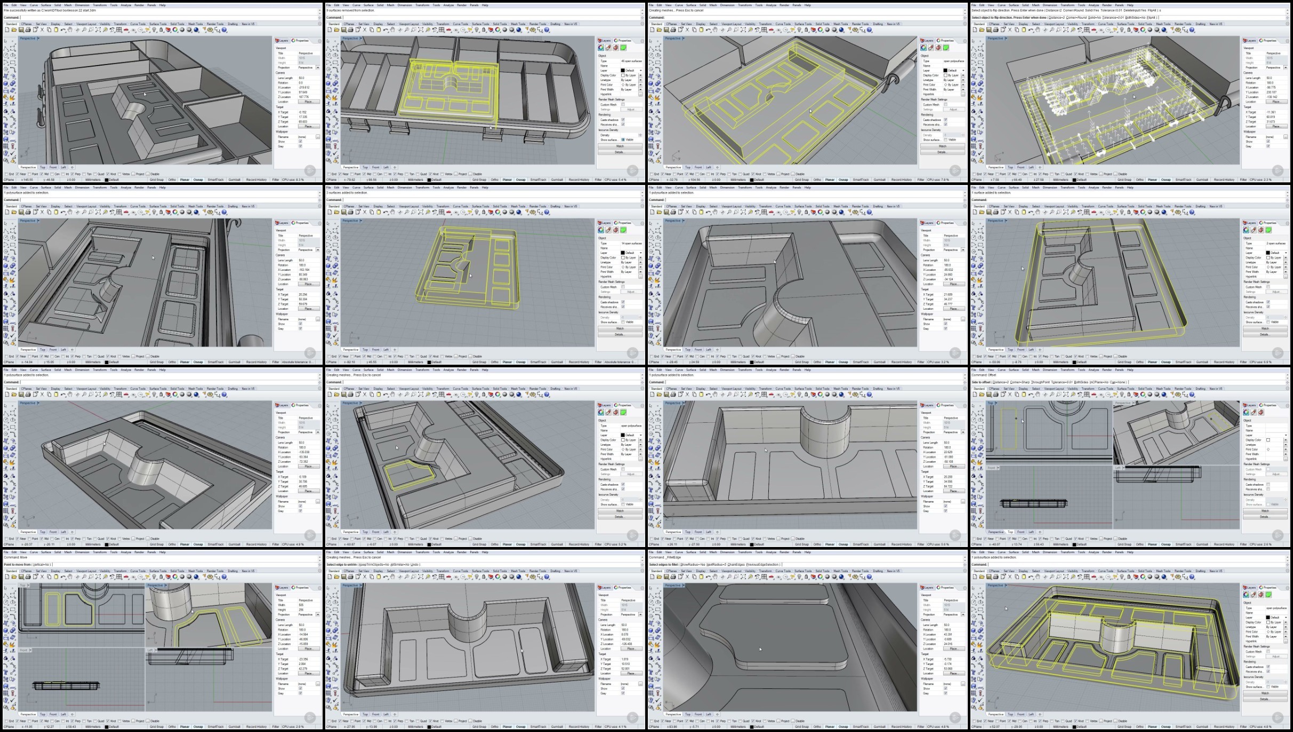This screenshot has height=732, width=1293.
Task: Click 4-viewport layout icon in 'Command: Move' frame
Action: coord(118,577)
